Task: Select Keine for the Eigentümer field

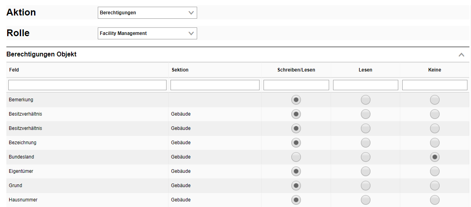Action: point(435,171)
